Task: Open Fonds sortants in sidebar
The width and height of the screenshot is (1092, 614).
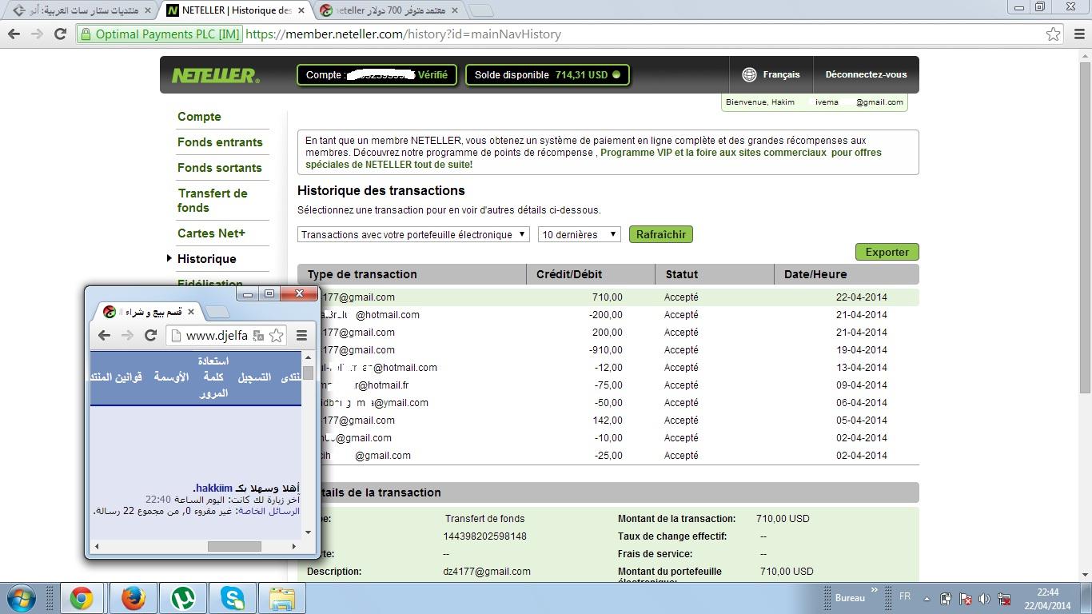Action: tap(219, 168)
